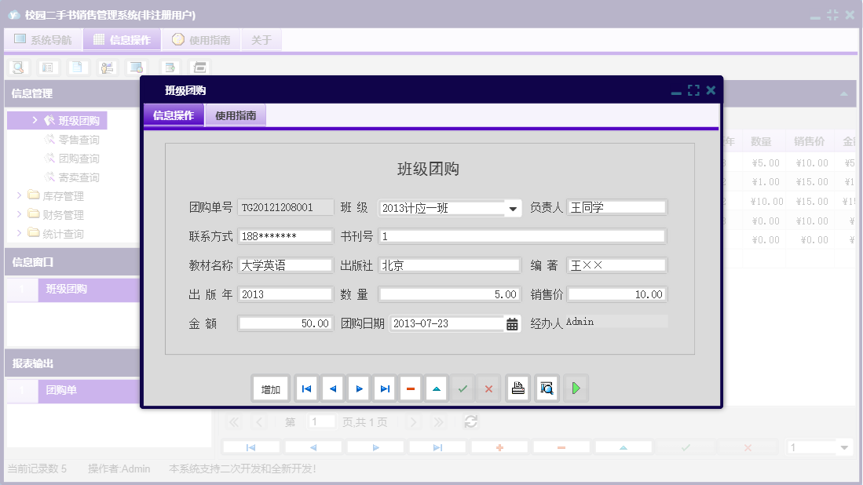This screenshot has width=863, height=485.
Task: Go to next record with blue arrow icon
Action: pos(358,388)
